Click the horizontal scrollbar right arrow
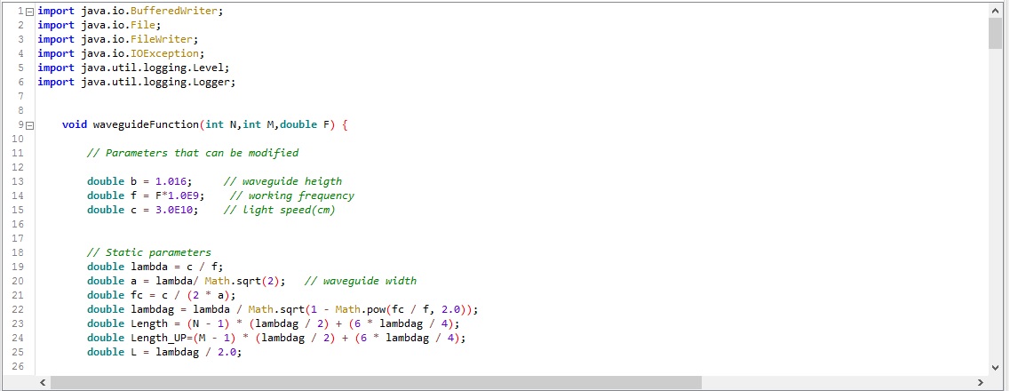 [981, 382]
